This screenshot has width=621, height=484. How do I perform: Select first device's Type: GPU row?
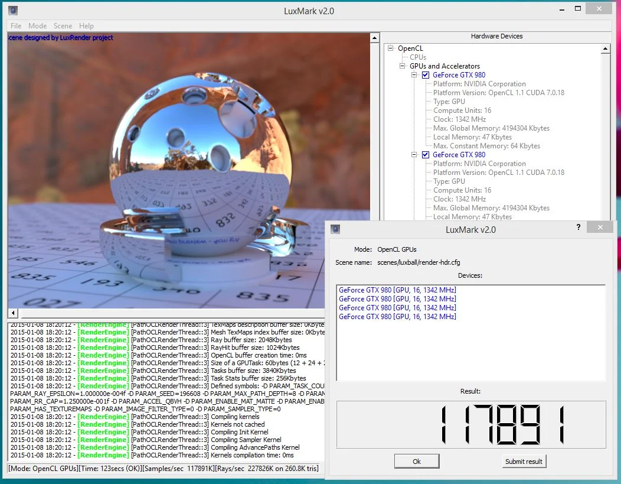click(x=449, y=102)
